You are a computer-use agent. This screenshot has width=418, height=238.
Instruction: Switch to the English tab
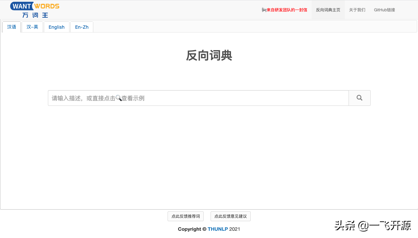coord(56,27)
